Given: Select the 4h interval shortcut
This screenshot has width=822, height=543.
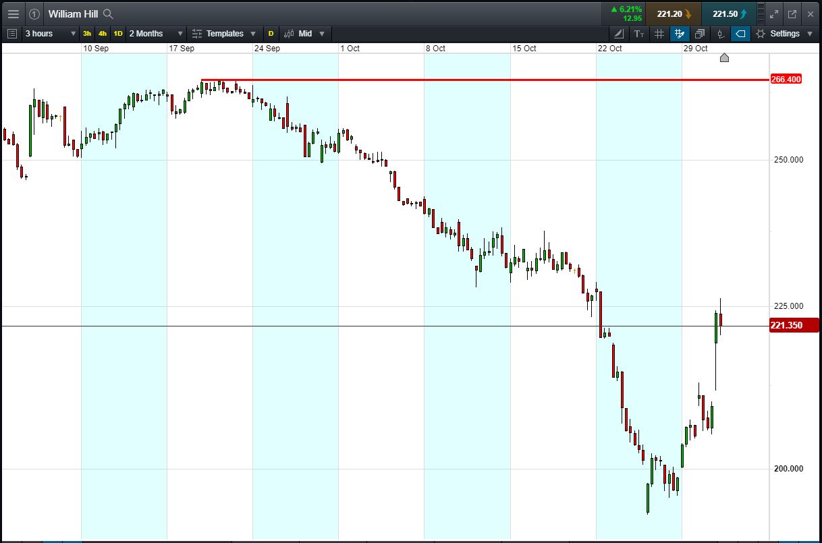Looking at the screenshot, I should (103, 33).
